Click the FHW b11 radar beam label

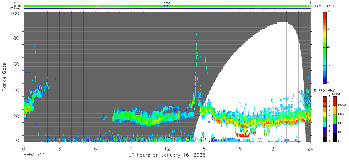pyautogui.click(x=34, y=155)
